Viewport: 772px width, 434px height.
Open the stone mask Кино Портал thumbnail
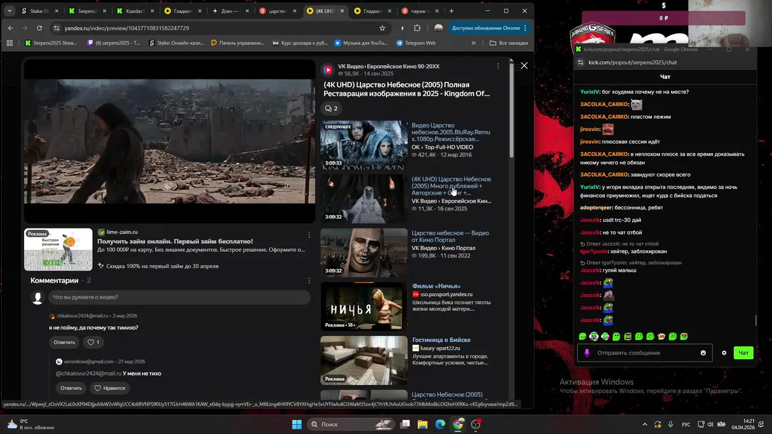point(364,253)
